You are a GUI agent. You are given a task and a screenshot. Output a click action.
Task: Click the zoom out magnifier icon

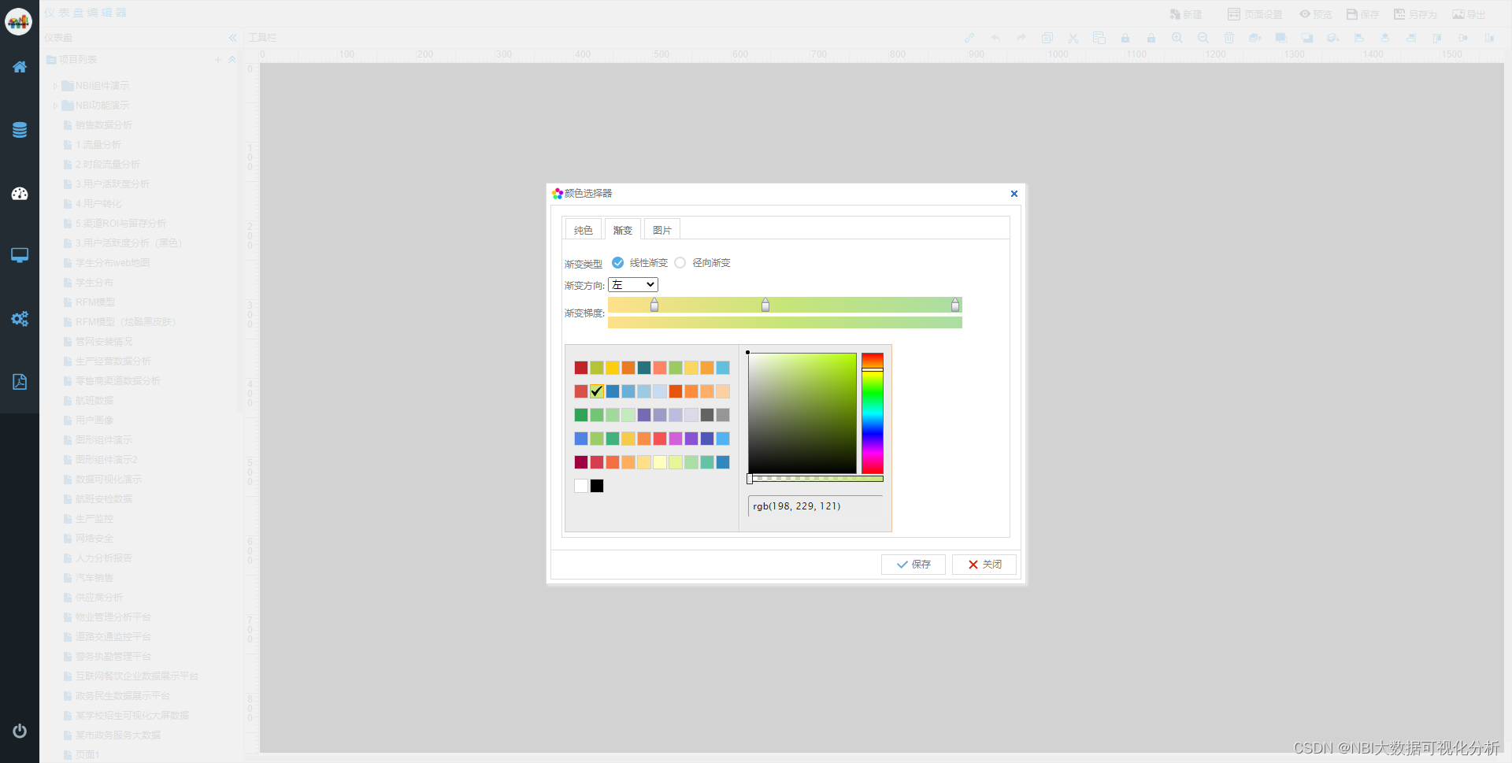[x=1203, y=38]
